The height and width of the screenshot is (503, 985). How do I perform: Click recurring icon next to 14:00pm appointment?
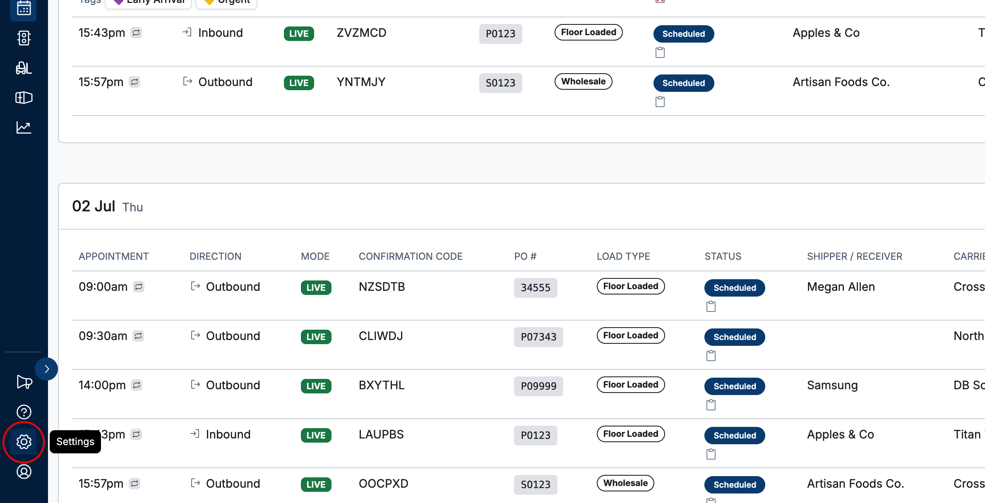(x=137, y=385)
